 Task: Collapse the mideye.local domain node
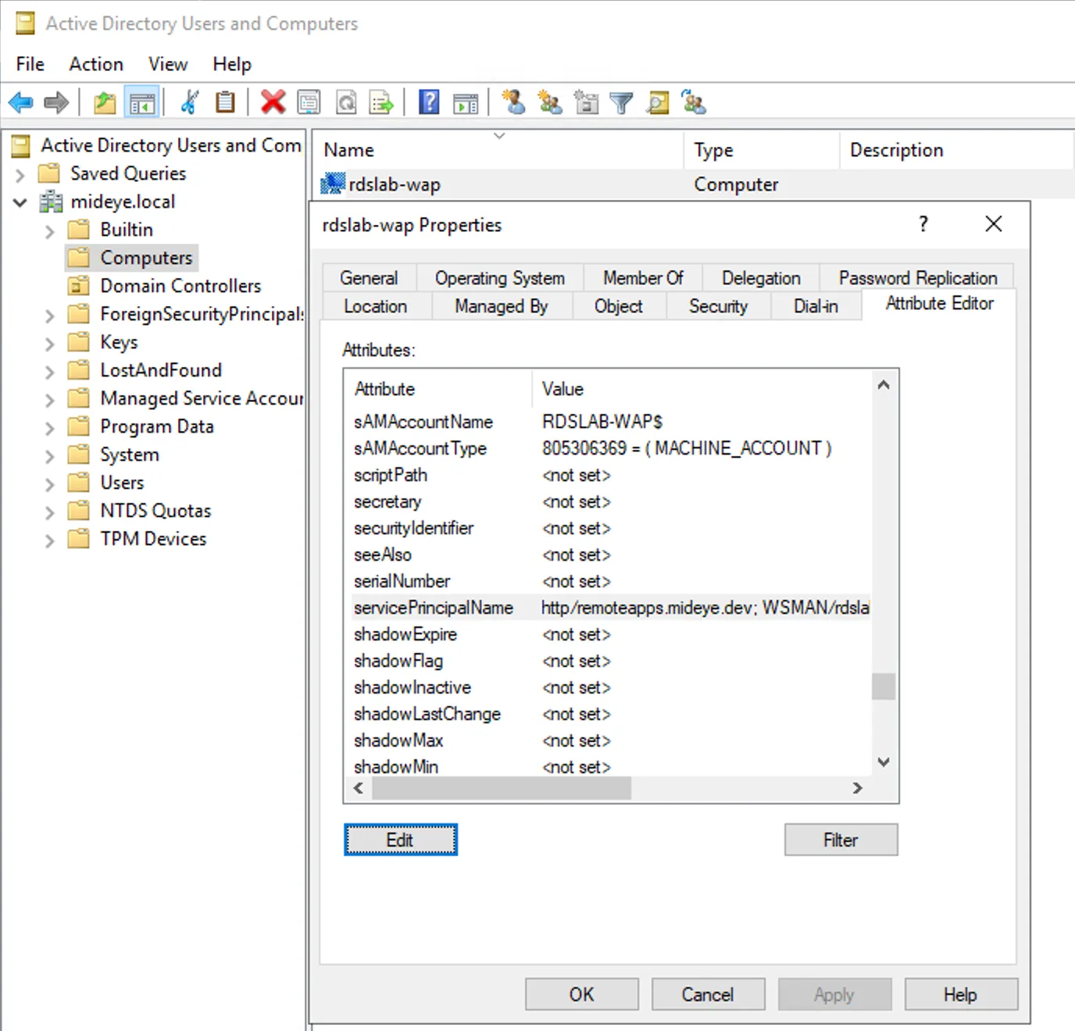[x=20, y=202]
